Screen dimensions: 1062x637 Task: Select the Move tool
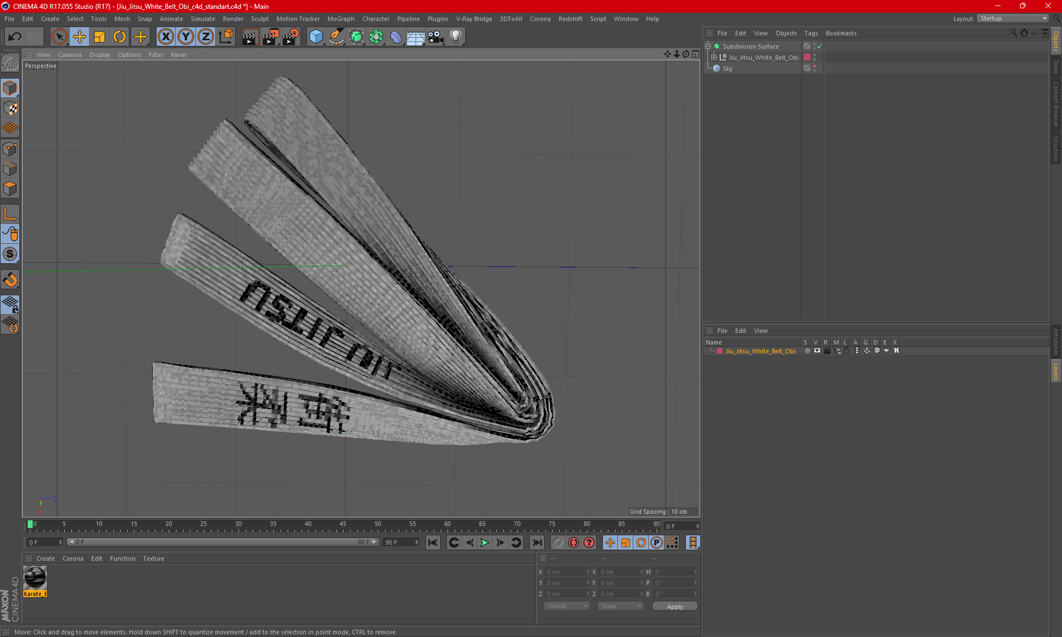tap(80, 37)
